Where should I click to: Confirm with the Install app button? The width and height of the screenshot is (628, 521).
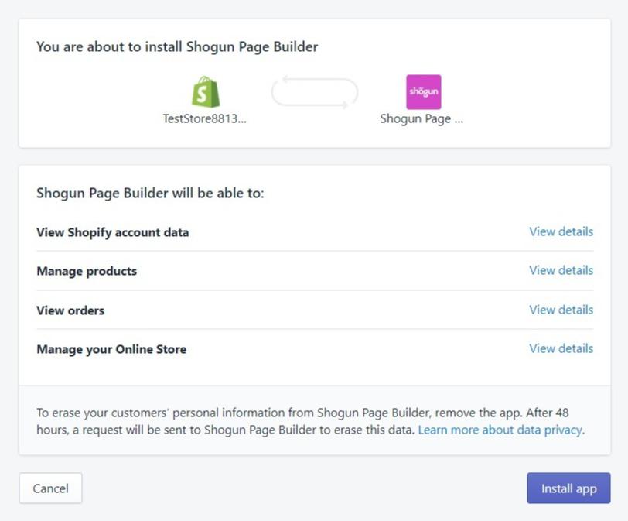(568, 488)
